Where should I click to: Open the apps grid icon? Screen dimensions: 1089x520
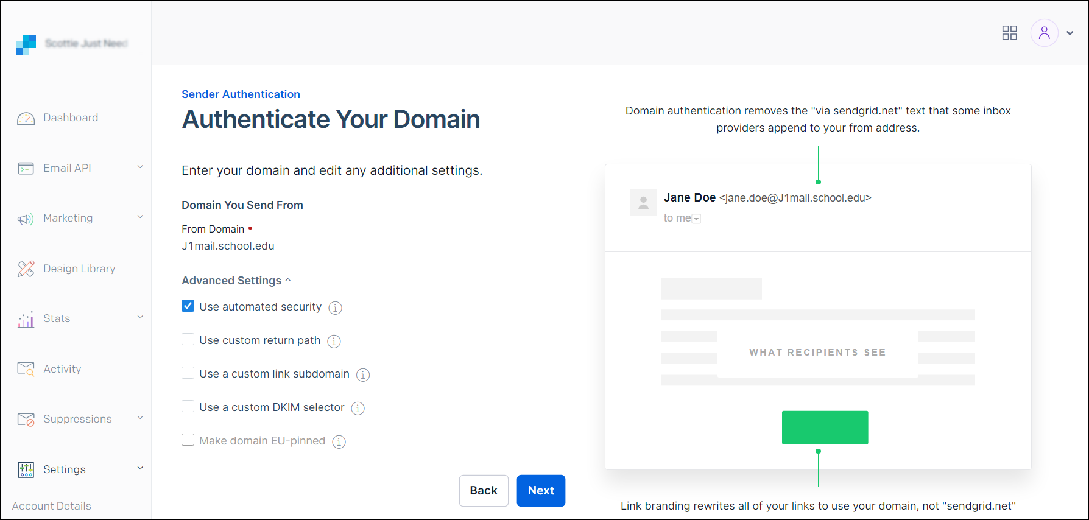coord(1009,33)
